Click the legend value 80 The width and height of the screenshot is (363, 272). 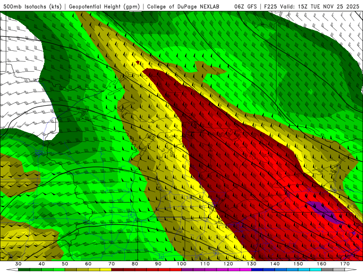click(x=135, y=264)
